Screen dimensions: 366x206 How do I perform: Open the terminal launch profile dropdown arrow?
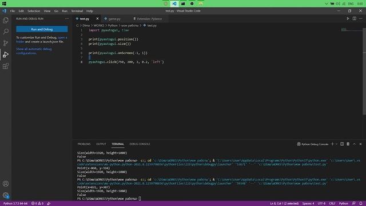[336, 144]
